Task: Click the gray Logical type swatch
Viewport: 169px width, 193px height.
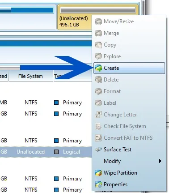Action: coord(56,152)
